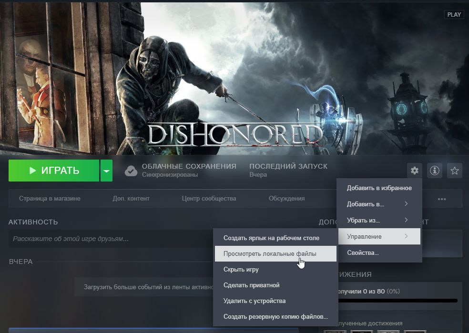This screenshot has height=333, width=469.
Task: Select Удалить с устройства
Action: pos(275,301)
